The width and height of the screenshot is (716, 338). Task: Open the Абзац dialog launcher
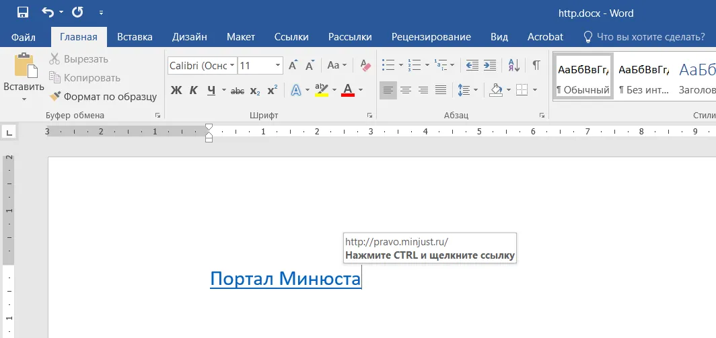pyautogui.click(x=542, y=116)
